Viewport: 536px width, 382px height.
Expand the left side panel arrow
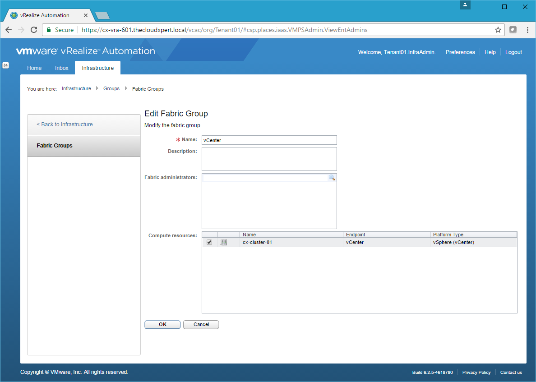(5, 65)
